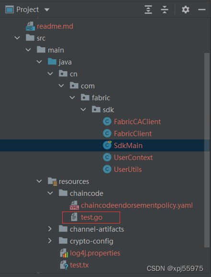Screen dimensions: 211x277
Task: Select the chaincode folder
Action: pyautogui.click(x=87, y=193)
